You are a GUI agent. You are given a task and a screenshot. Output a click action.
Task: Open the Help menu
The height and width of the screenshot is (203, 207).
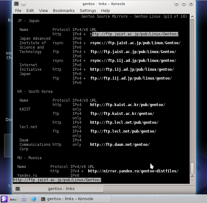coord(105,11)
